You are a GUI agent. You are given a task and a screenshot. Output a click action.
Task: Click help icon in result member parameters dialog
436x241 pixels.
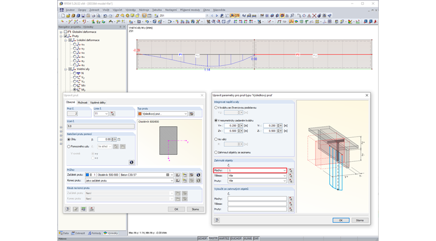point(217,220)
